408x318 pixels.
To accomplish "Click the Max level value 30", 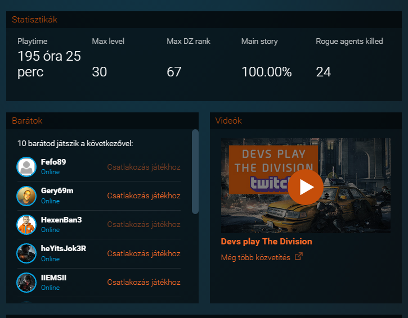I will (100, 72).
